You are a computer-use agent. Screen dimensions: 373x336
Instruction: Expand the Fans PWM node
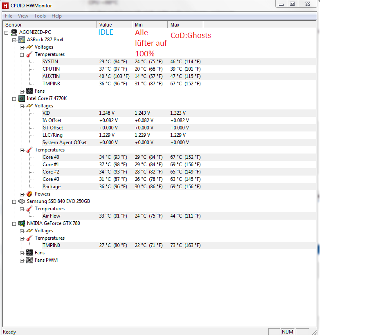point(22,260)
